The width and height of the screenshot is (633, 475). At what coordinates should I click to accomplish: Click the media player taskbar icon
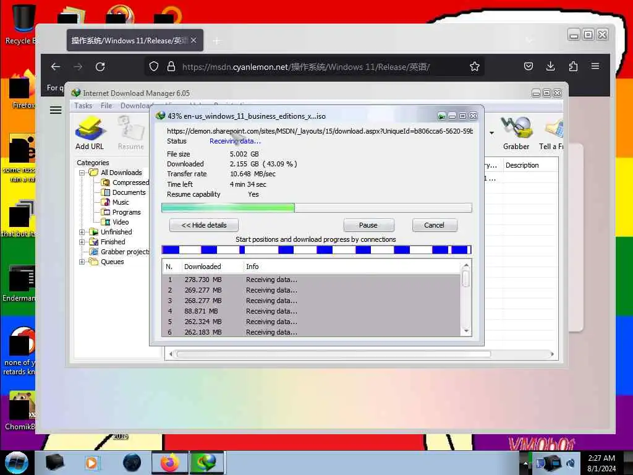[91, 463]
